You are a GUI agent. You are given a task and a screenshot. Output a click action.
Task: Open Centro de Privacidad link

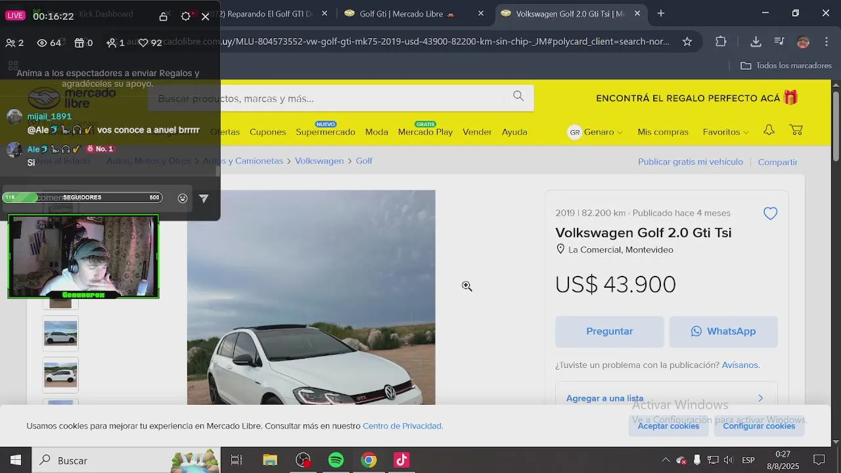coord(402,426)
